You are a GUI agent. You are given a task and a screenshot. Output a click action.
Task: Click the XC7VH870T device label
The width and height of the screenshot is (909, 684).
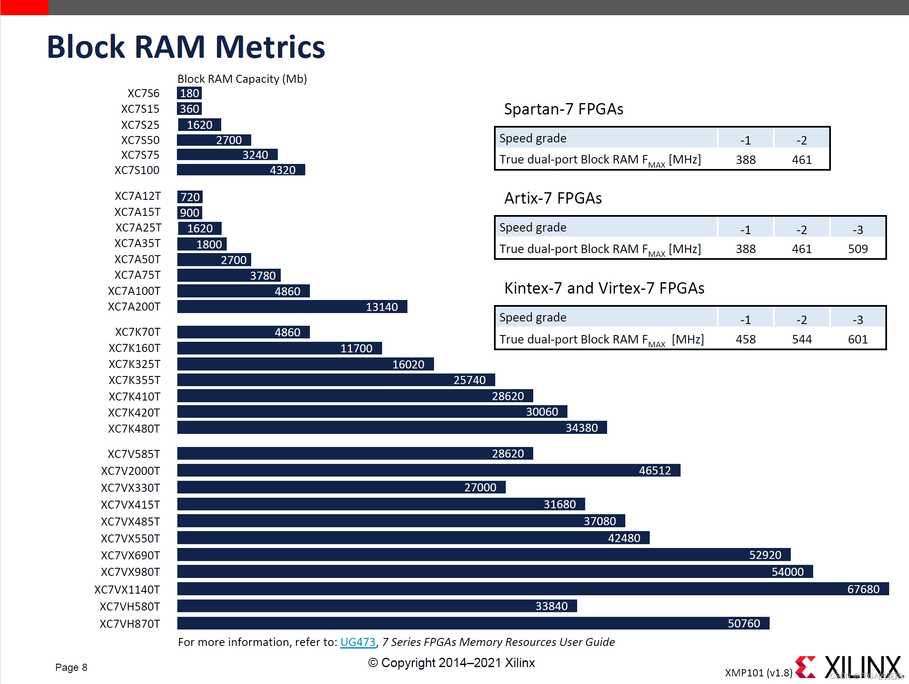[x=130, y=624]
